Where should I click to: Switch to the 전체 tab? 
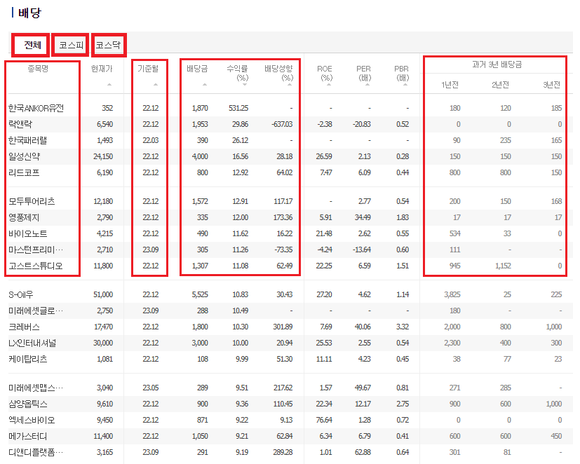pos(31,45)
